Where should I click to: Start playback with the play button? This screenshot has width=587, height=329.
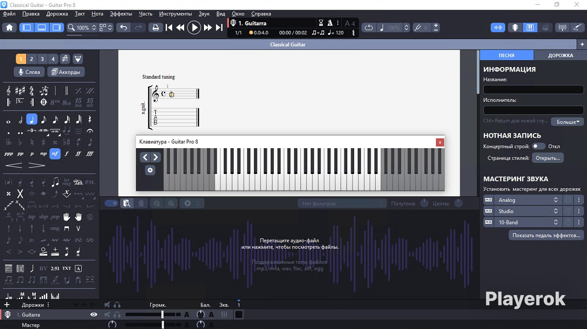[x=194, y=28]
